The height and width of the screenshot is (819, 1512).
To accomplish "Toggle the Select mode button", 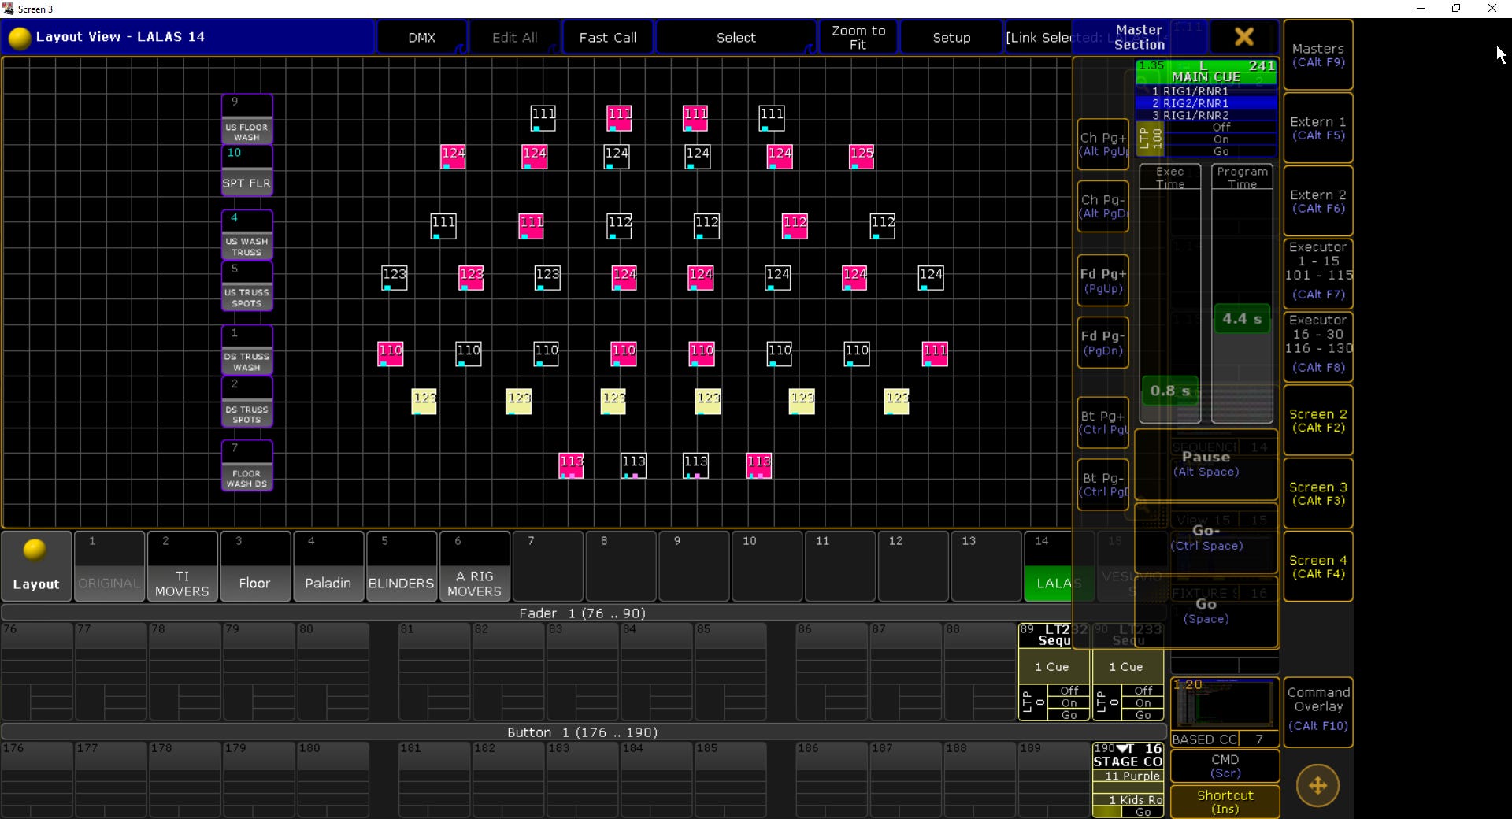I will pos(736,37).
